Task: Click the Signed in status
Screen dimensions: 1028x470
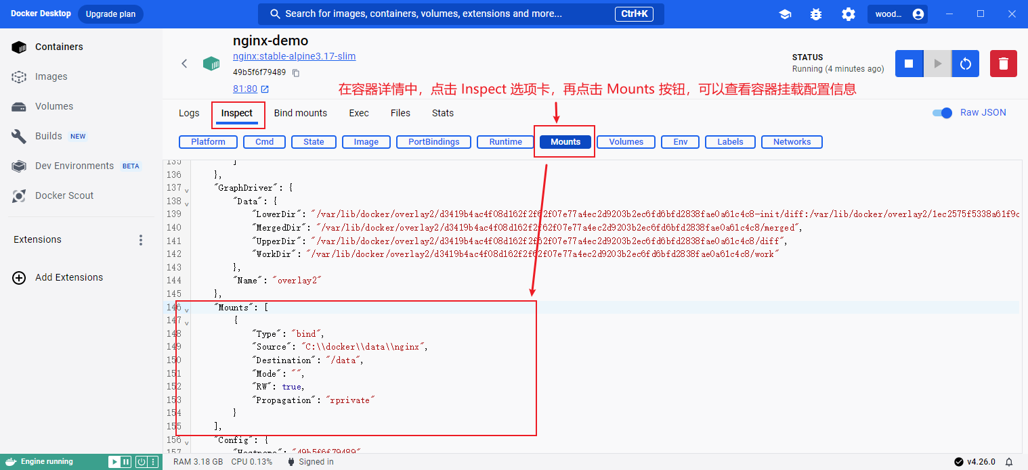Action: (x=311, y=462)
